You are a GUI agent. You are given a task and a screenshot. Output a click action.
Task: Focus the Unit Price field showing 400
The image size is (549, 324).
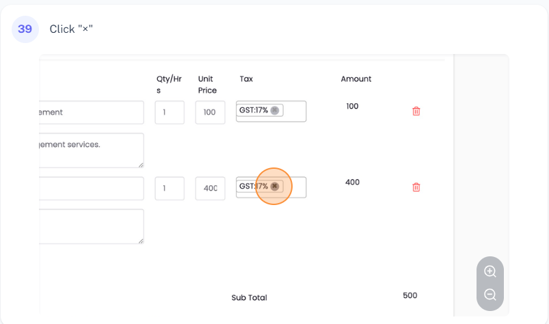210,188
